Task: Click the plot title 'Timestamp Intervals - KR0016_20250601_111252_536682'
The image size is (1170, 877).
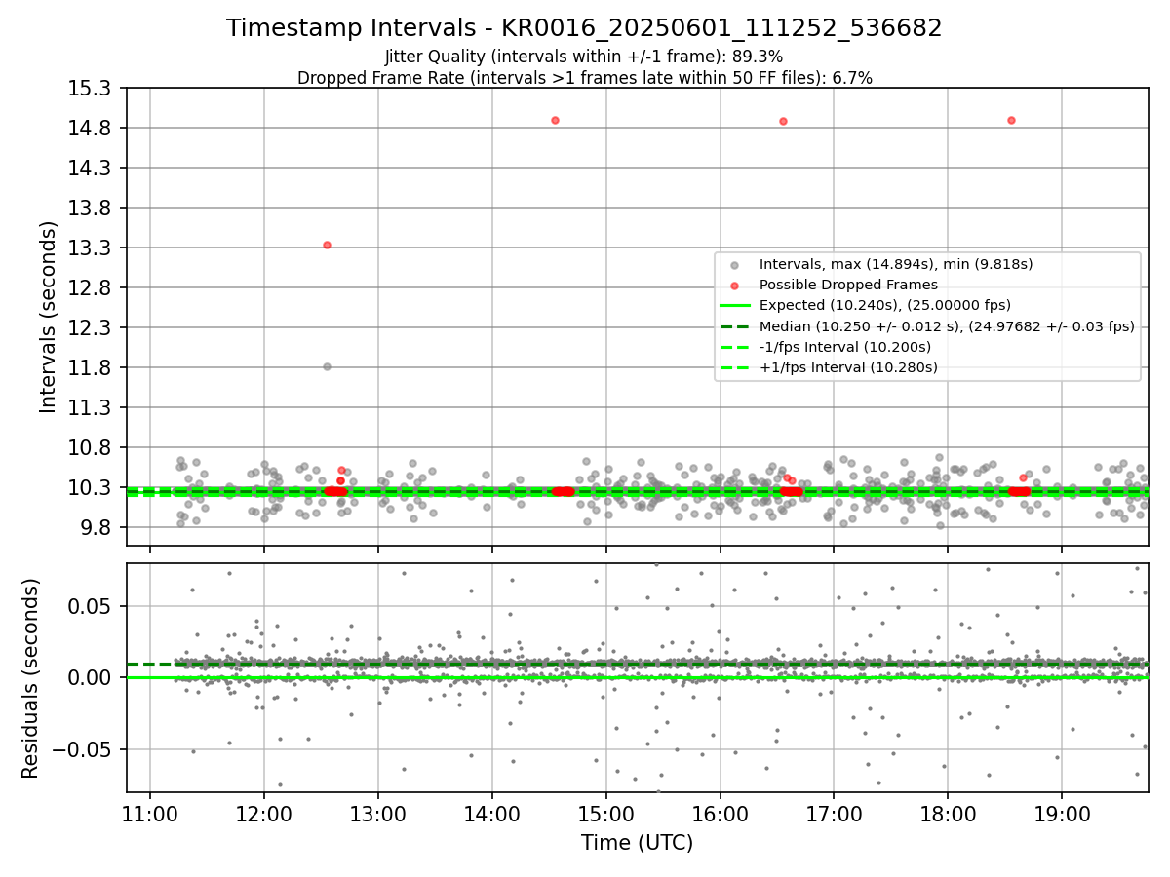Action: (584, 28)
